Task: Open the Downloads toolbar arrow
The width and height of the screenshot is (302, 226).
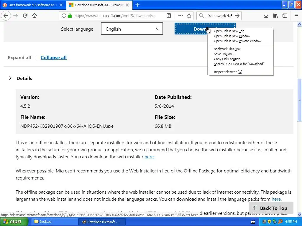Action: 266,16
